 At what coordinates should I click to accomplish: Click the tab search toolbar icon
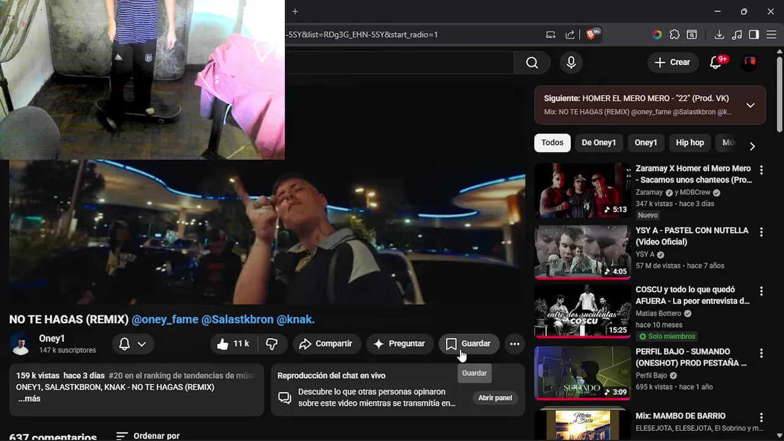pos(692,35)
